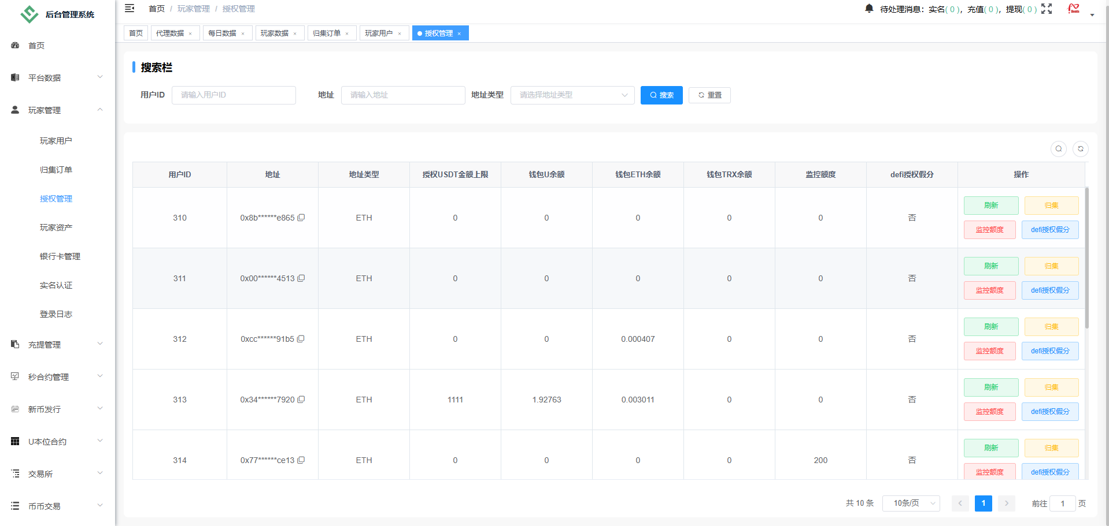This screenshot has height=526, width=1109.
Task: Click the blue 搜索 button
Action: [661, 95]
